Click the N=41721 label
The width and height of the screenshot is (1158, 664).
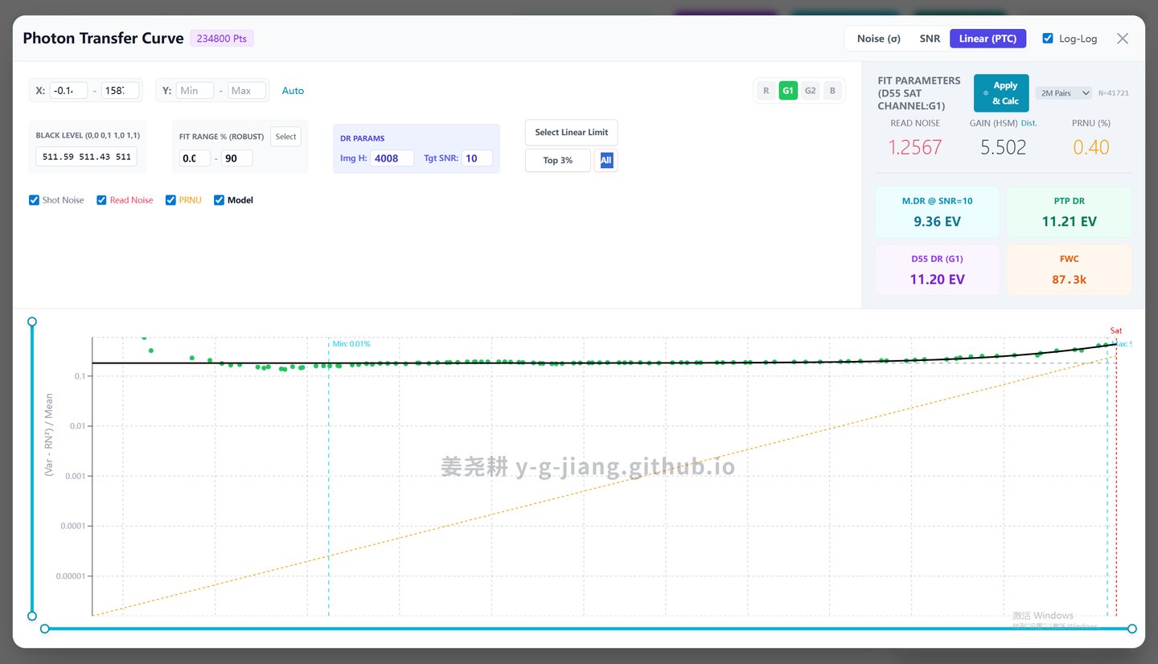click(1114, 93)
